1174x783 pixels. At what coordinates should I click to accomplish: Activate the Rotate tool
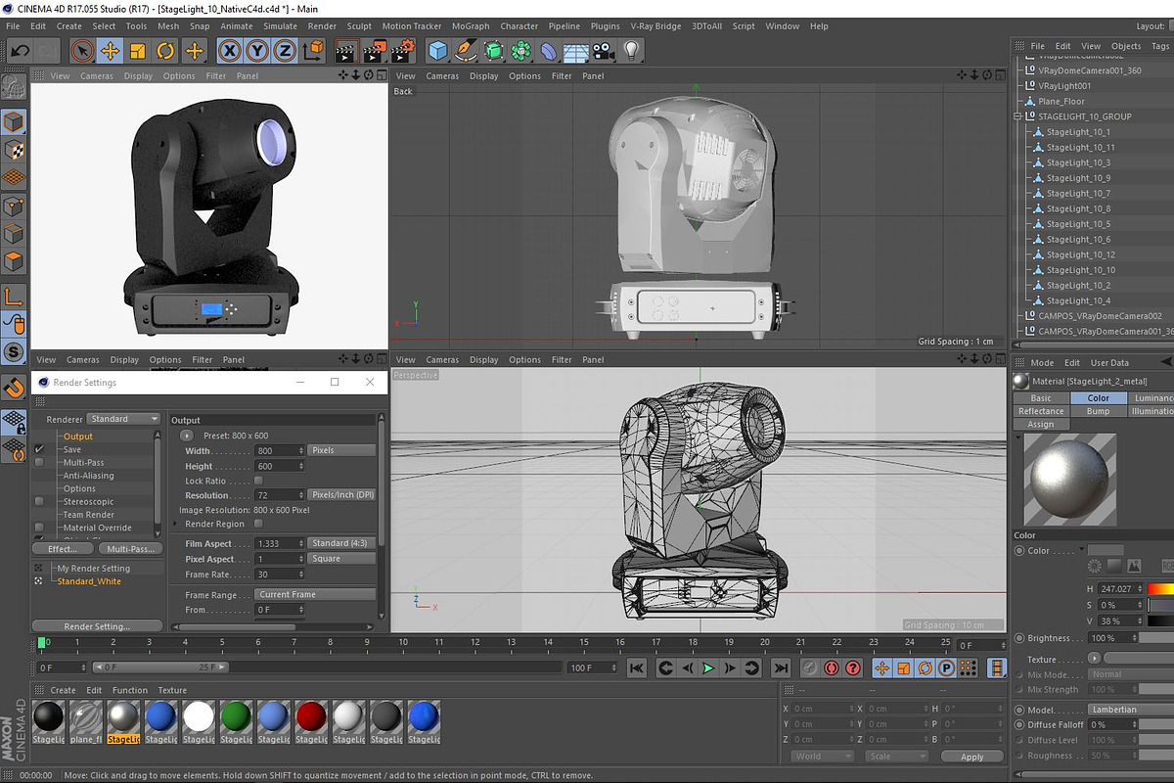click(x=165, y=51)
